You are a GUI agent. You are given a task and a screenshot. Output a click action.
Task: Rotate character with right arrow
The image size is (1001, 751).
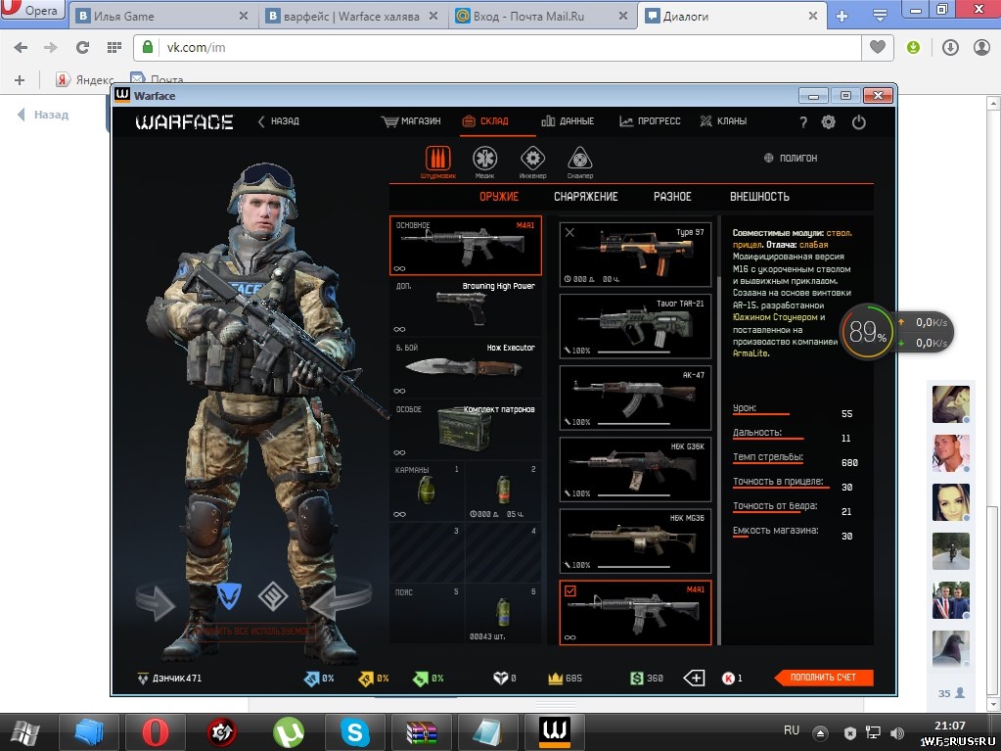coord(340,600)
